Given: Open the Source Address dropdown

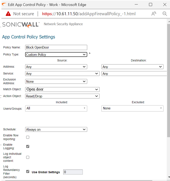Looking at the screenshot, I should point(56,67).
